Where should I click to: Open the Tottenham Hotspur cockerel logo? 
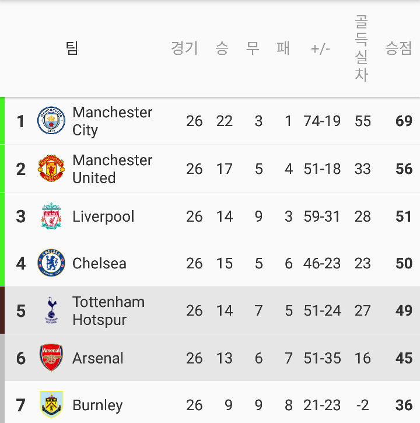point(51,310)
